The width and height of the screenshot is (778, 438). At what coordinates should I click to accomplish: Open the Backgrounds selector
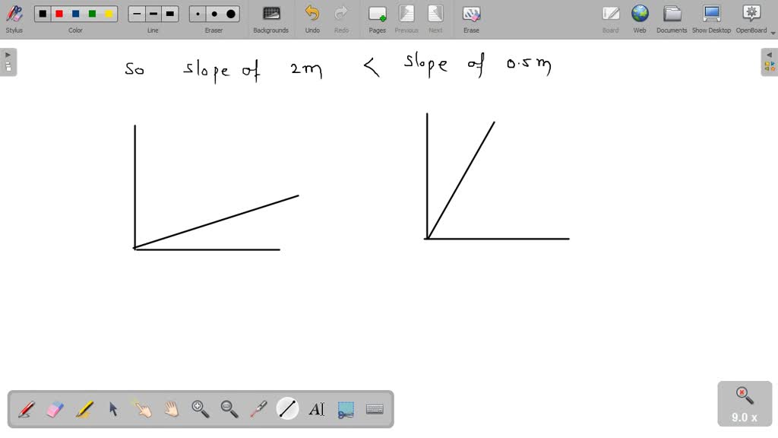[270, 17]
